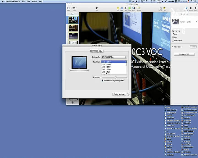The height and width of the screenshot is (158, 198).
Task: Open the Optimize for dropdown
Action: tap(114, 57)
